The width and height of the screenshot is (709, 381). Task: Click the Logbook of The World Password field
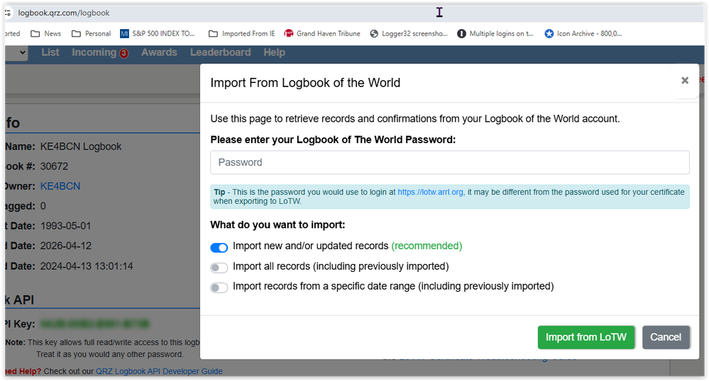tap(449, 162)
